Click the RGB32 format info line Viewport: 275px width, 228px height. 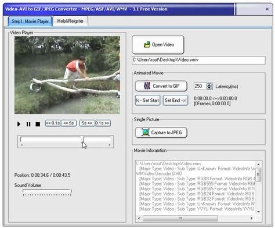[197, 199]
